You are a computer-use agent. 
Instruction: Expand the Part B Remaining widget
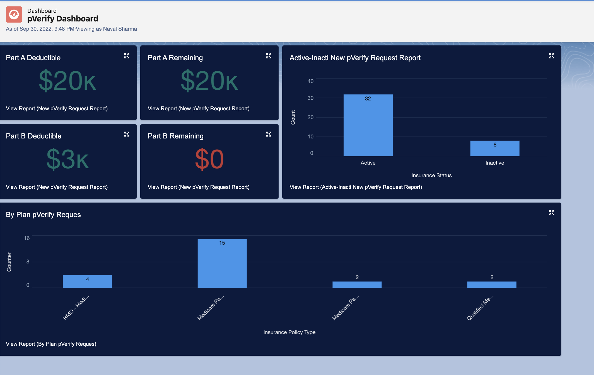click(x=269, y=134)
